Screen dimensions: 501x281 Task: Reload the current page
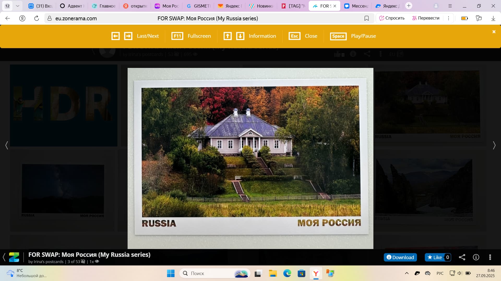[37, 18]
